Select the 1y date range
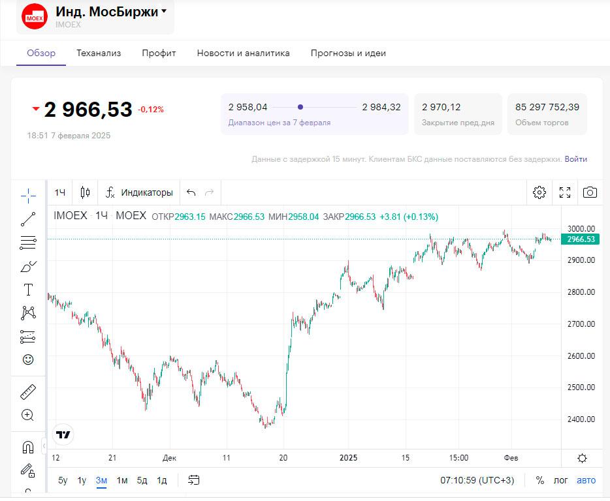610x501 pixels. point(82,480)
